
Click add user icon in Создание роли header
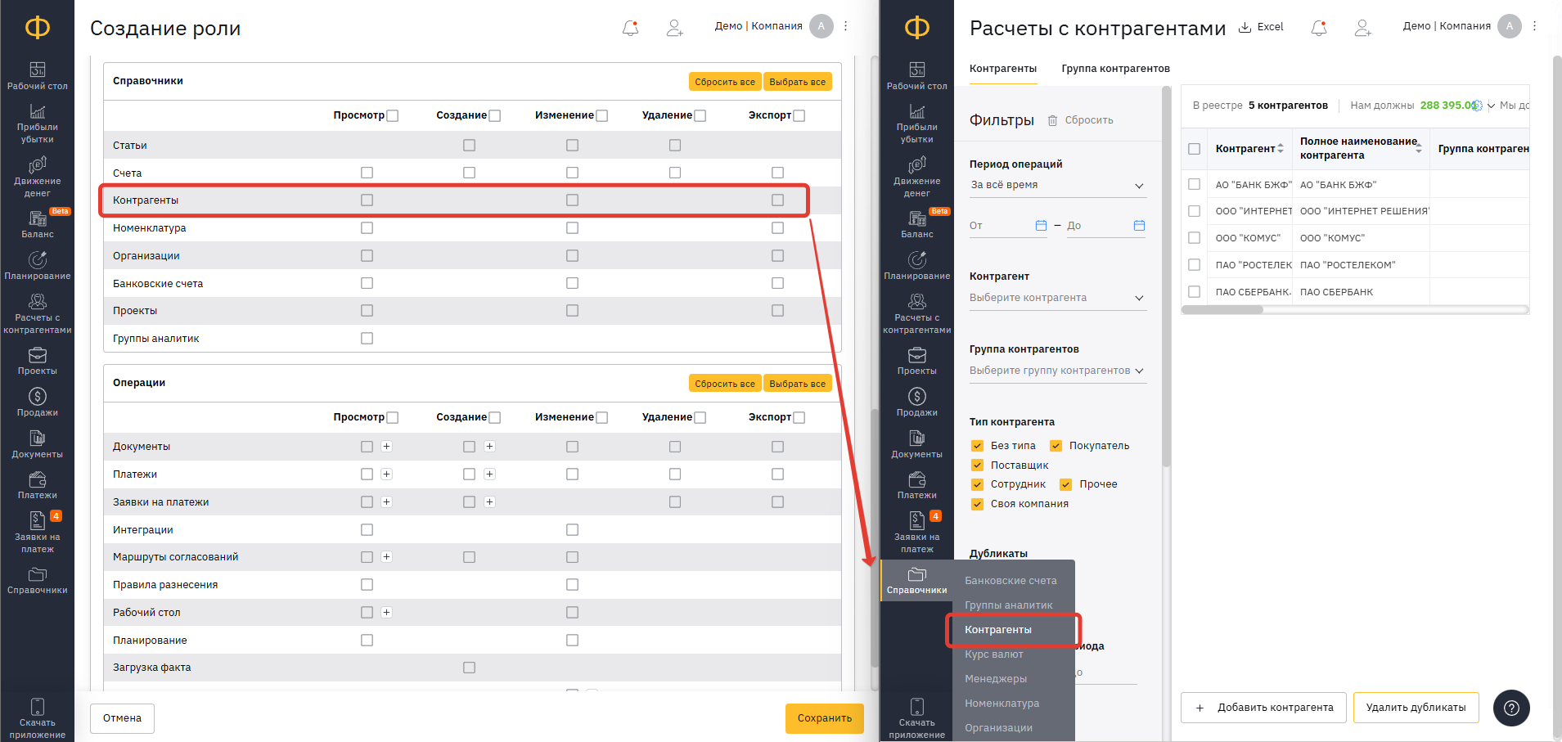point(674,28)
